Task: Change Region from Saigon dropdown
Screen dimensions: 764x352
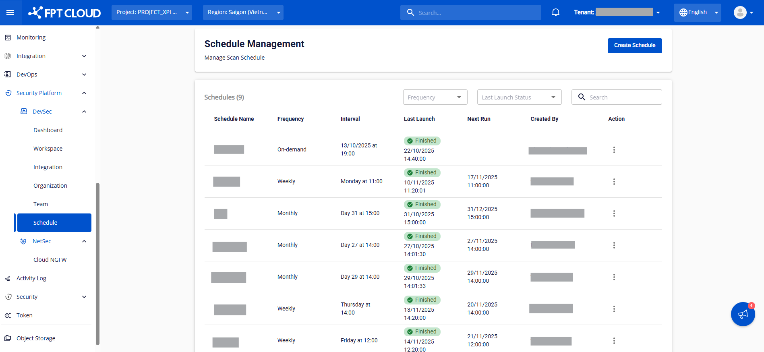Action: click(243, 12)
